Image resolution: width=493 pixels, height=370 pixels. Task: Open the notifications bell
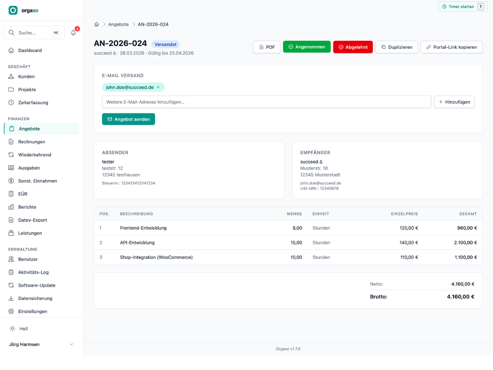74,32
